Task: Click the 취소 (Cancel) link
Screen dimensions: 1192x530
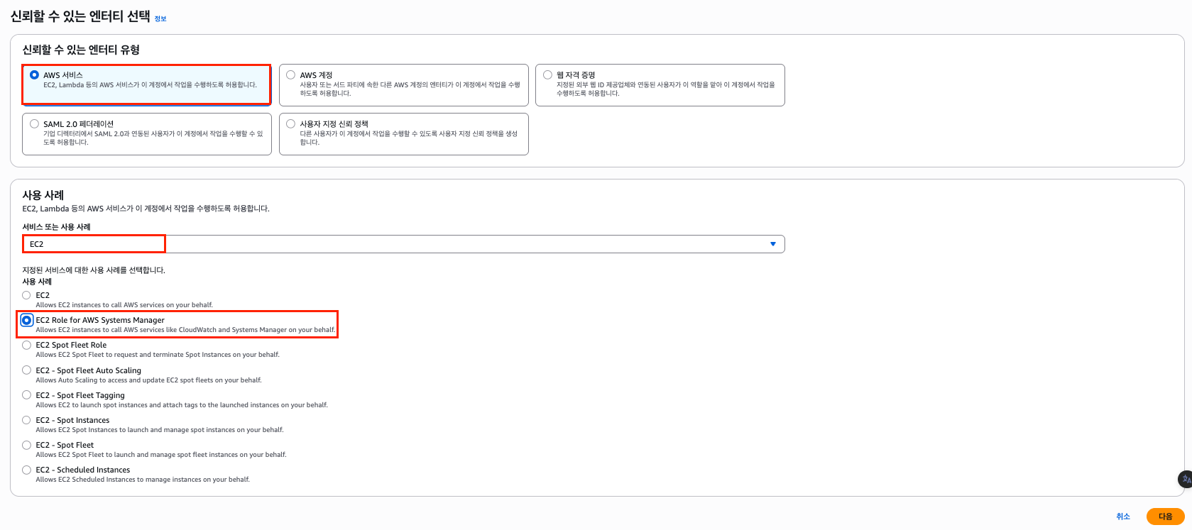Action: click(1122, 517)
